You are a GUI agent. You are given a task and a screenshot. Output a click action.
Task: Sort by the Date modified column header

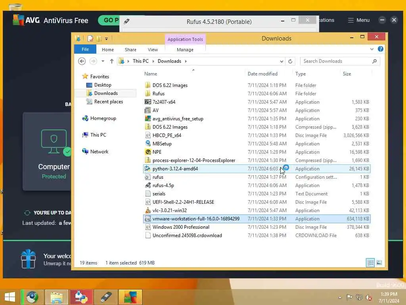tap(262, 74)
